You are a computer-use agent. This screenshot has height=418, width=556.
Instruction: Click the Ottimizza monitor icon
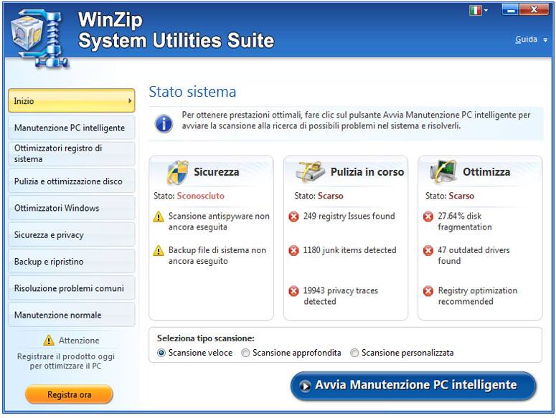443,172
